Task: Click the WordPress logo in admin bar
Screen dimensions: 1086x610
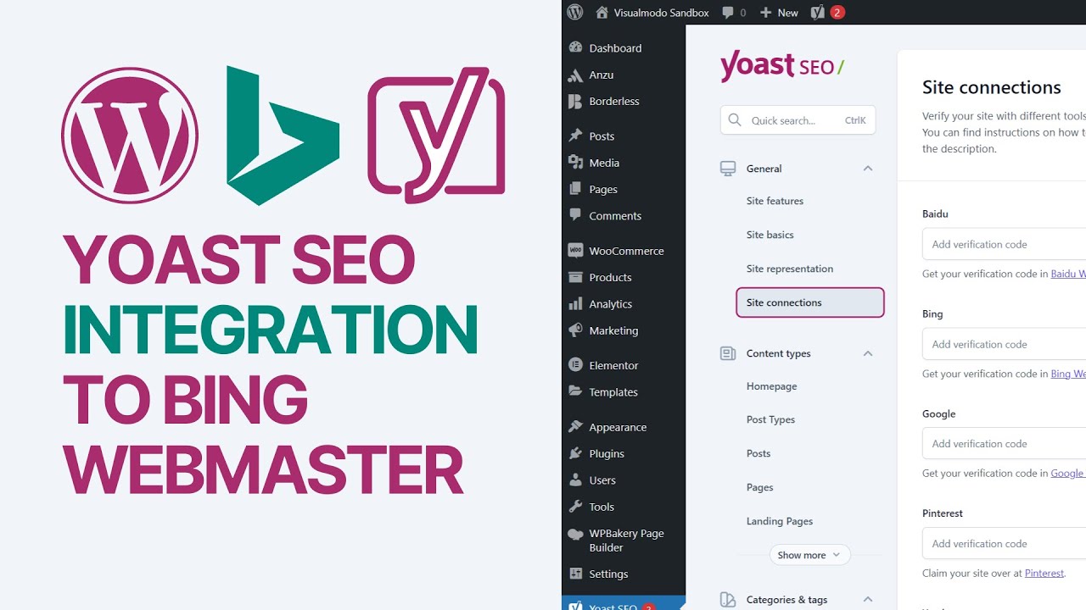Action: (x=575, y=12)
